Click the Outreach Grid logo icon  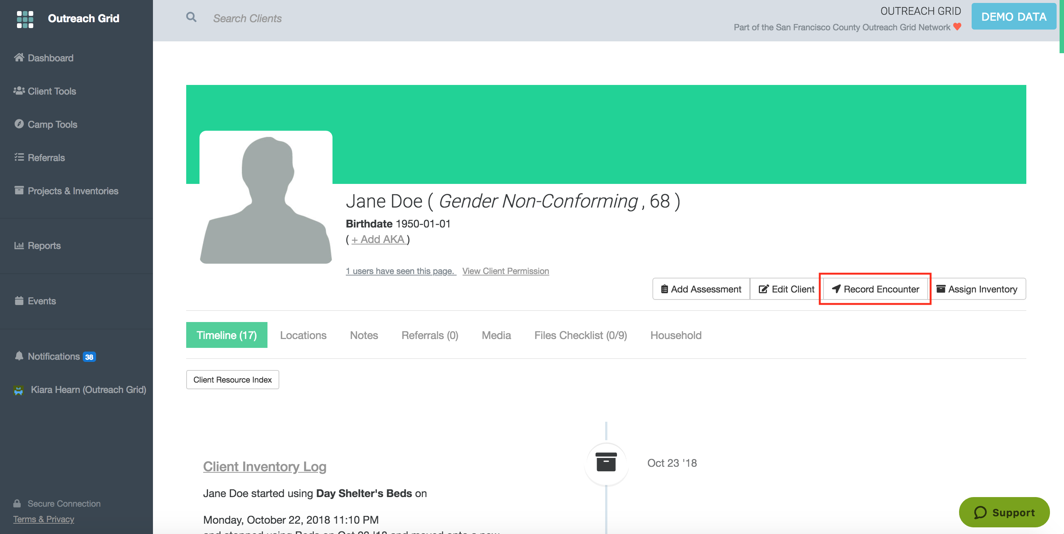pos(25,19)
